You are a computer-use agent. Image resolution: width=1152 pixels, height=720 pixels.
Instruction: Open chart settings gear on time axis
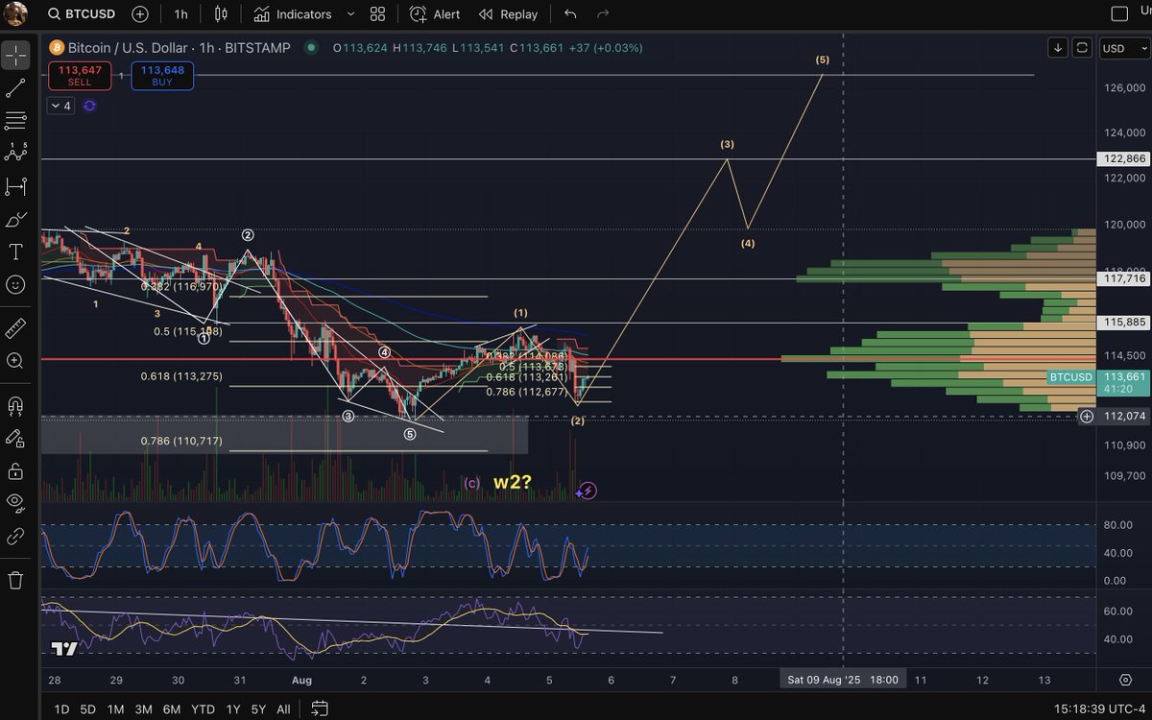(x=1126, y=680)
